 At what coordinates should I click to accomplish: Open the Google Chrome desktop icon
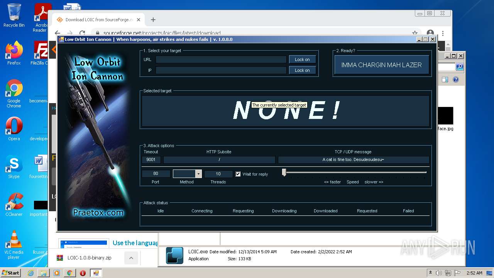(x=14, y=94)
